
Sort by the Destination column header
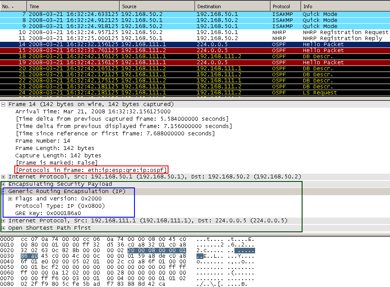(x=232, y=6)
